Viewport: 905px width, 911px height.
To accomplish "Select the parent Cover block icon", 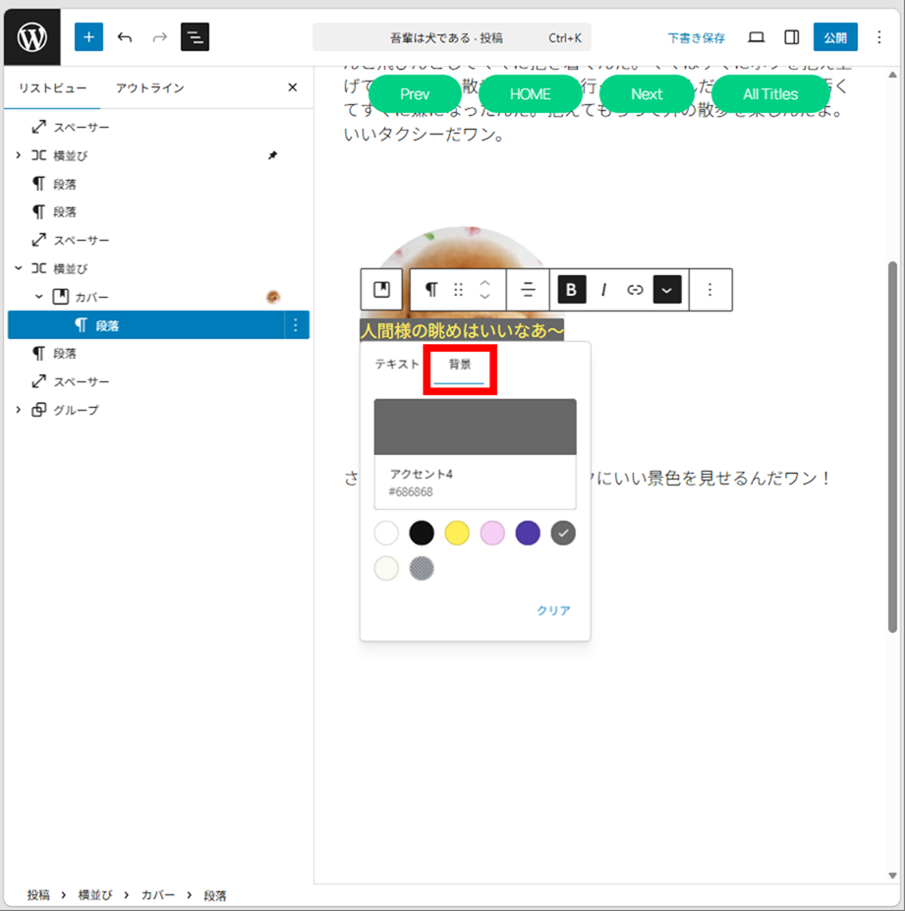I will pos(381,290).
